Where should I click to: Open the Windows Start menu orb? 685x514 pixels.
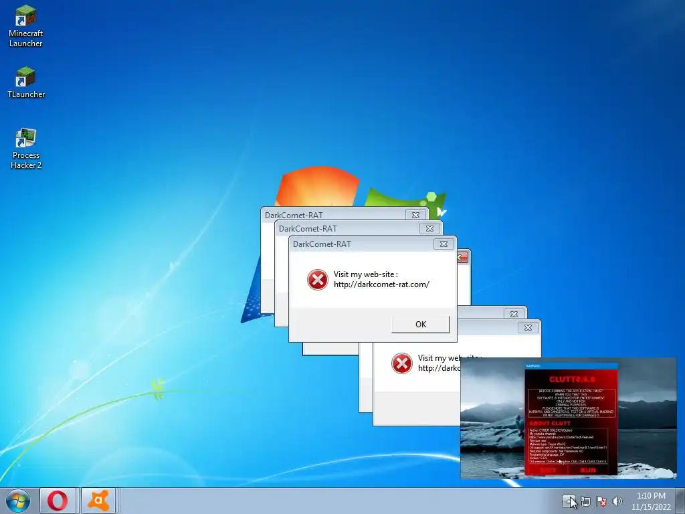point(18,501)
